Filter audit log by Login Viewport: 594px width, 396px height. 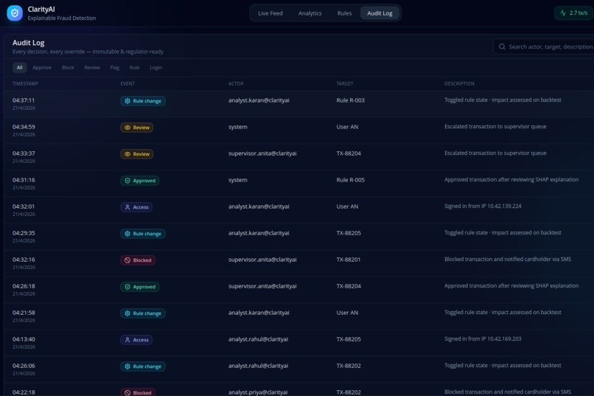pyautogui.click(x=156, y=67)
